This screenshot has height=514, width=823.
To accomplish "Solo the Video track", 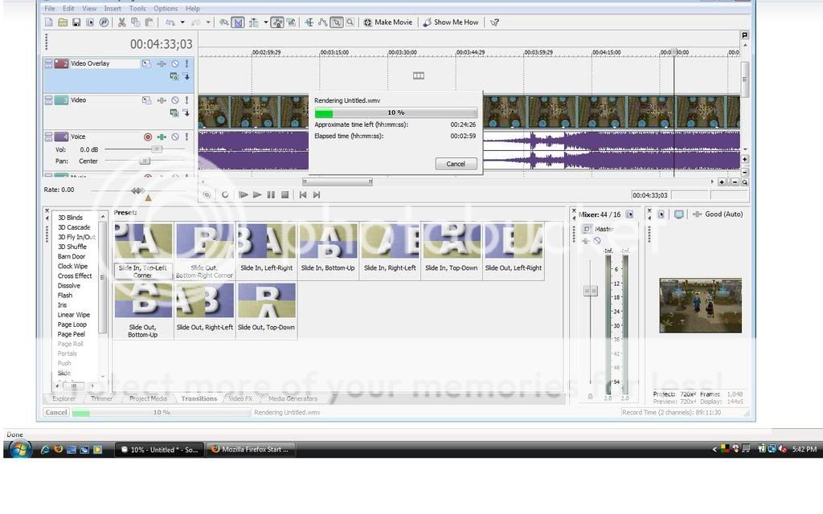I will [x=186, y=100].
